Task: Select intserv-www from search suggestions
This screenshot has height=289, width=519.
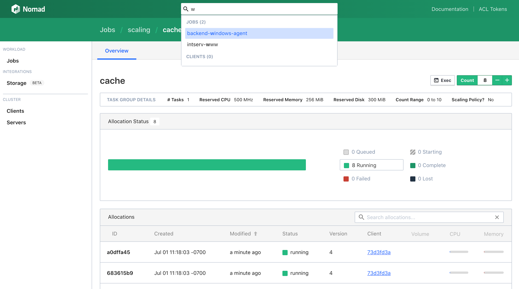Action: coord(202,44)
